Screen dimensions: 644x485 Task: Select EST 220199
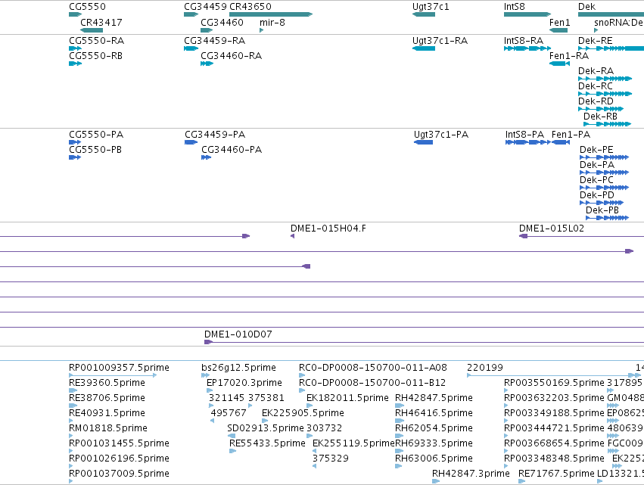(485, 368)
